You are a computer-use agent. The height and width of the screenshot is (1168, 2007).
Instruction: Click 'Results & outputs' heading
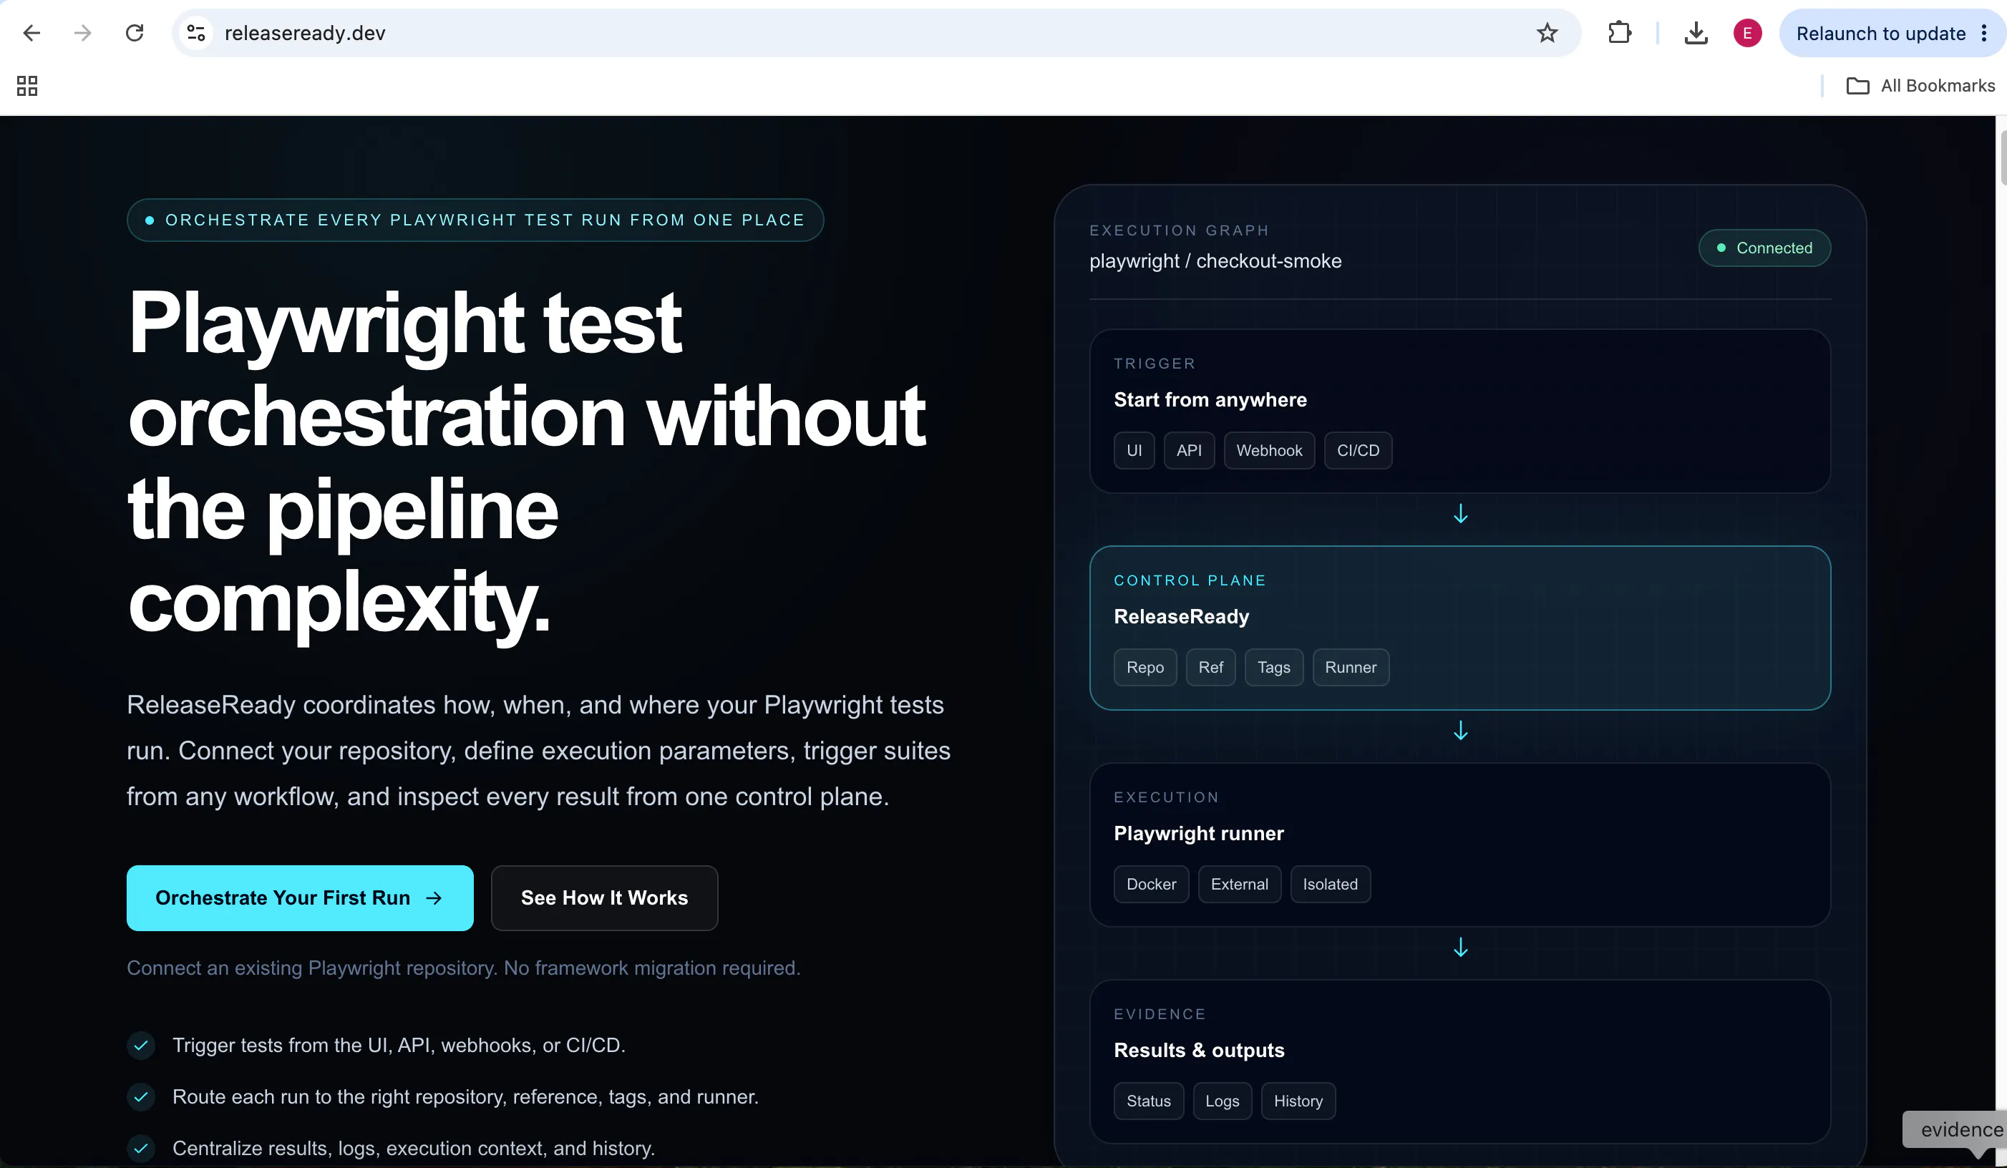coord(1199,1050)
